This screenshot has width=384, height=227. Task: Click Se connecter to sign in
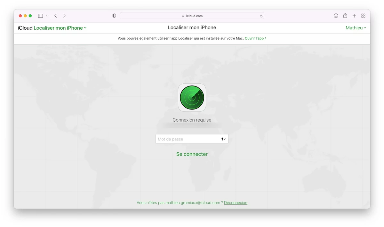tap(192, 154)
